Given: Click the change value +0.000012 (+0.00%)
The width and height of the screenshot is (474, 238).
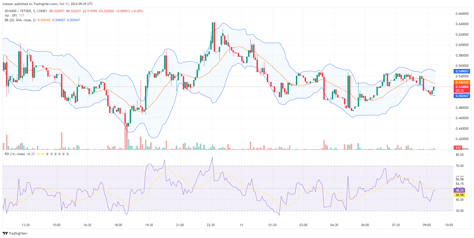Looking at the screenshot, I should (x=129, y=11).
